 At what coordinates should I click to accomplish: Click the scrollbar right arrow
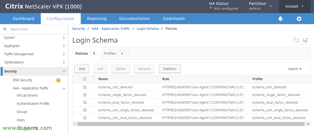pyautogui.click(x=308, y=124)
